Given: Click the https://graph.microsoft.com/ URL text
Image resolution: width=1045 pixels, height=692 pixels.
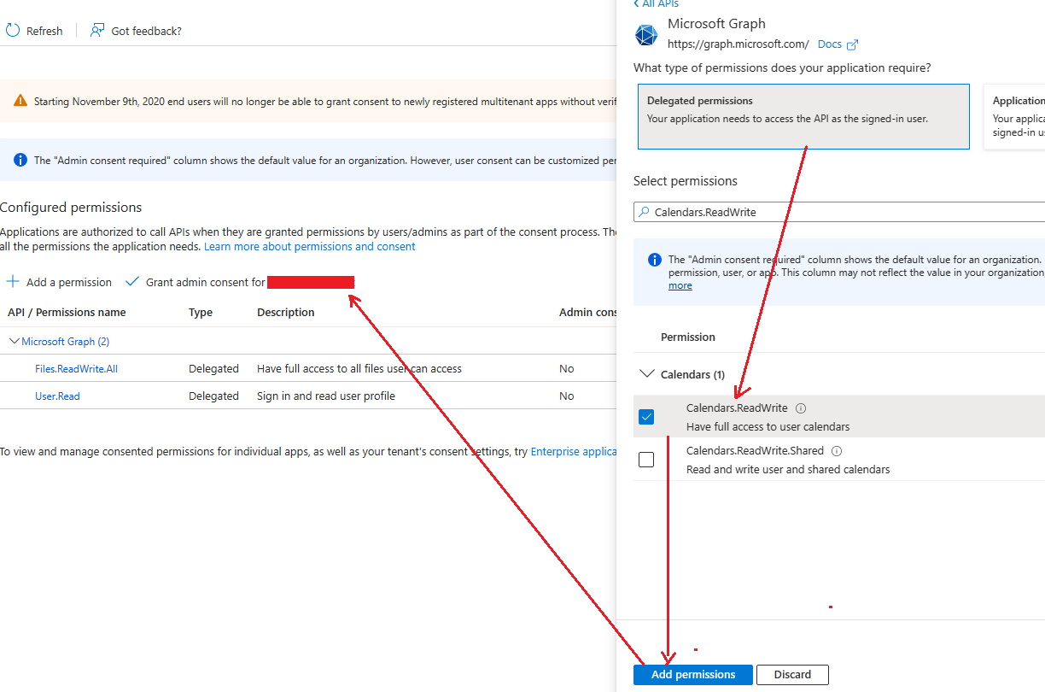Looking at the screenshot, I should coord(739,44).
